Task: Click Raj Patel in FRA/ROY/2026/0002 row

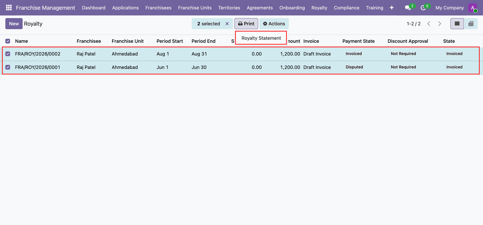Action: coord(86,54)
